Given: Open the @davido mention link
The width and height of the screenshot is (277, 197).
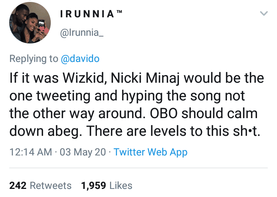Looking at the screenshot, I should [x=80, y=58].
